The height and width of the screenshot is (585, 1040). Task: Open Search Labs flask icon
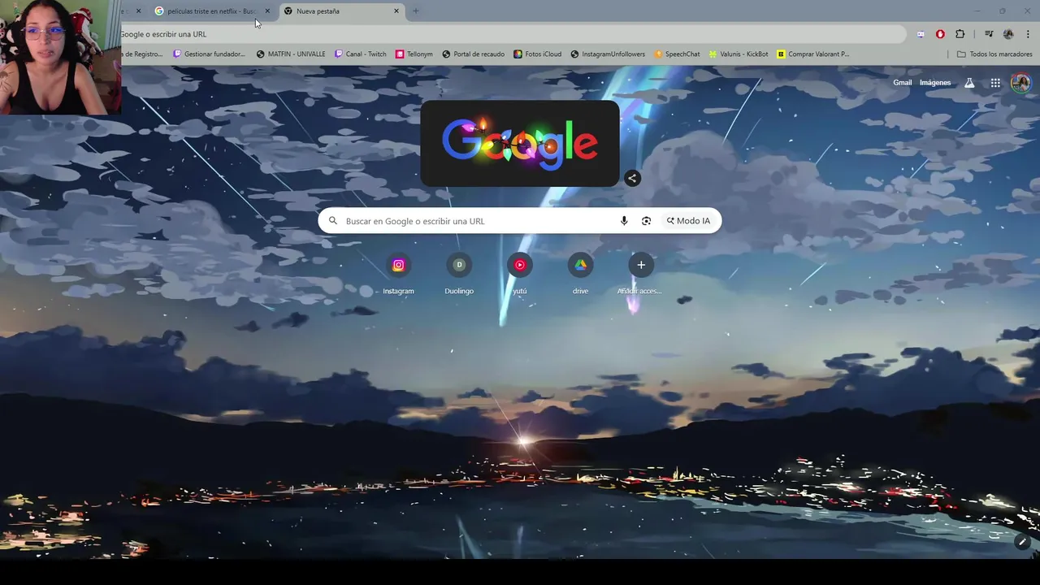click(969, 83)
